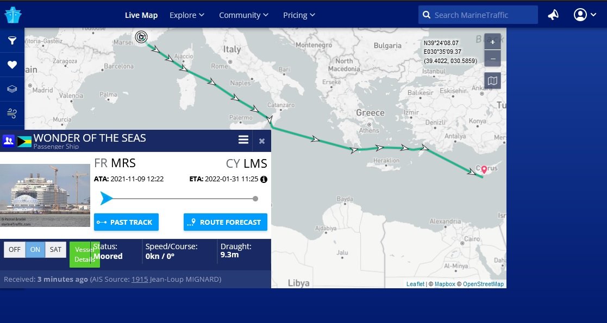This screenshot has height=323, width=607.
Task: Expand the Explore dropdown menu
Action: click(186, 15)
